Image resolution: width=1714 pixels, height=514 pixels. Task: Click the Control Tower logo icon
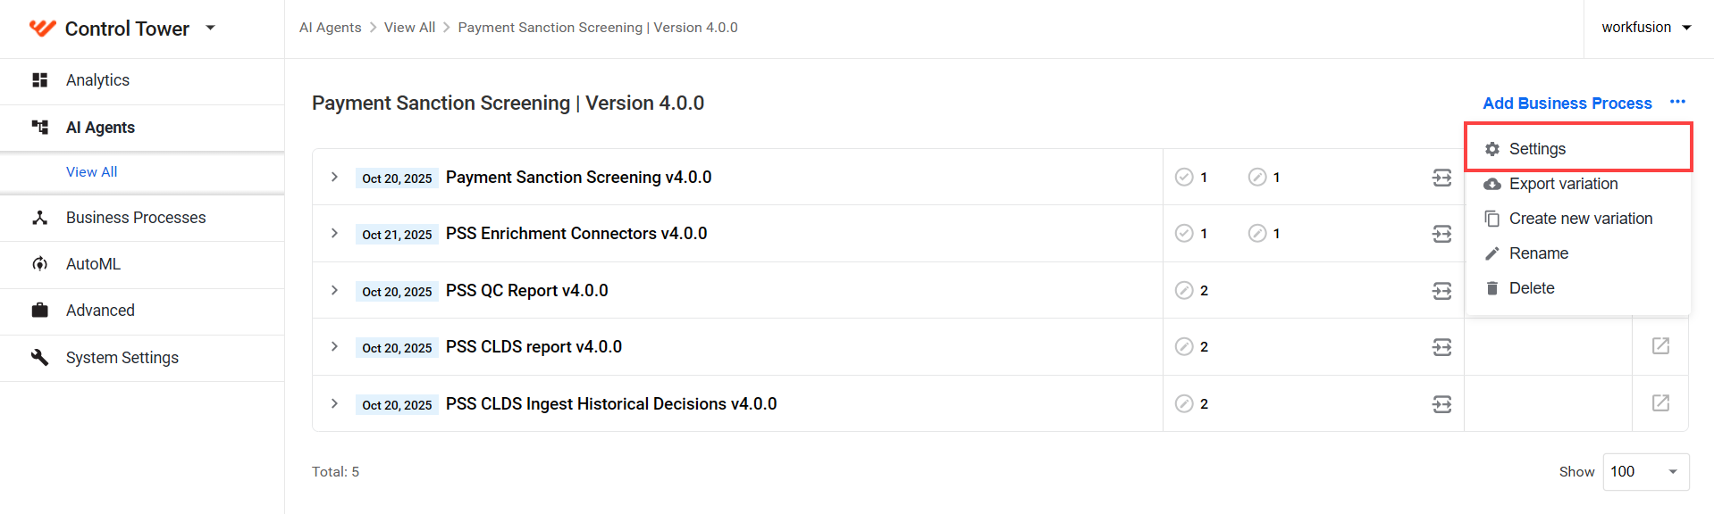42,28
